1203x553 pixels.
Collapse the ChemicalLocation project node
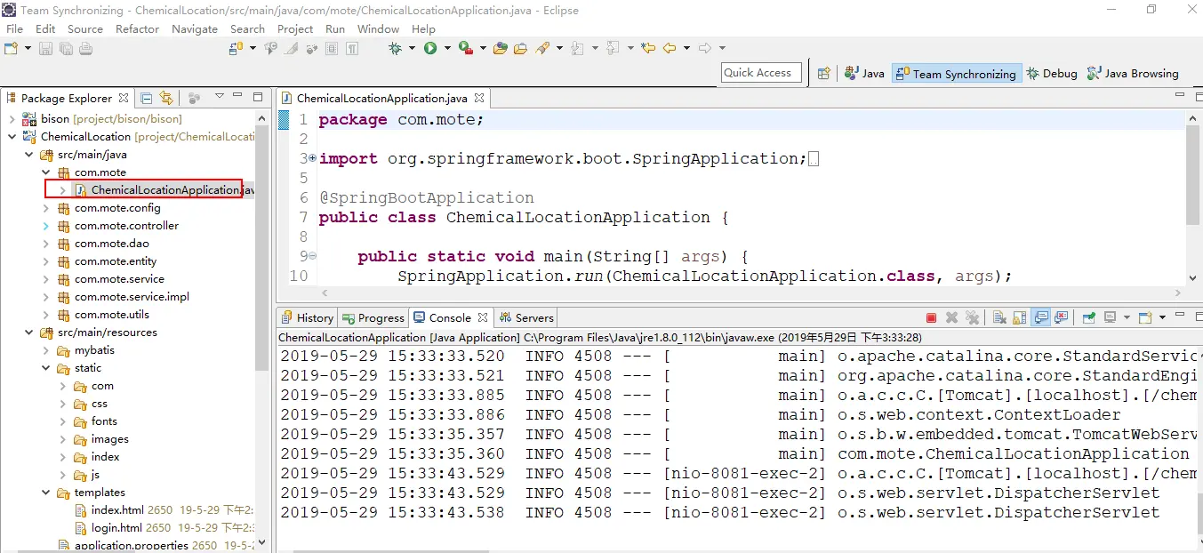pos(12,137)
